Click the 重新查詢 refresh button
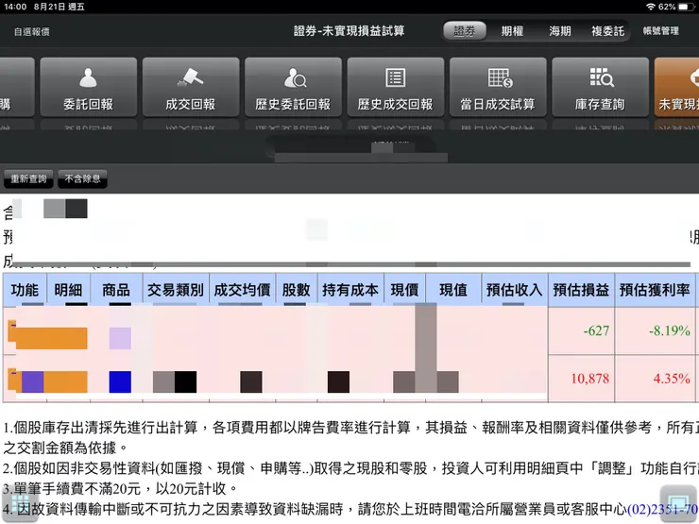The image size is (699, 524). click(28, 179)
